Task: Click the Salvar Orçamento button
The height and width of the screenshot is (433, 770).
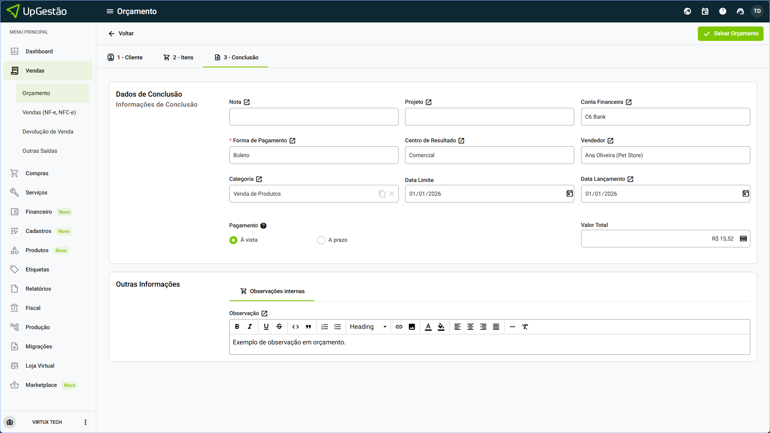Action: 730,34
